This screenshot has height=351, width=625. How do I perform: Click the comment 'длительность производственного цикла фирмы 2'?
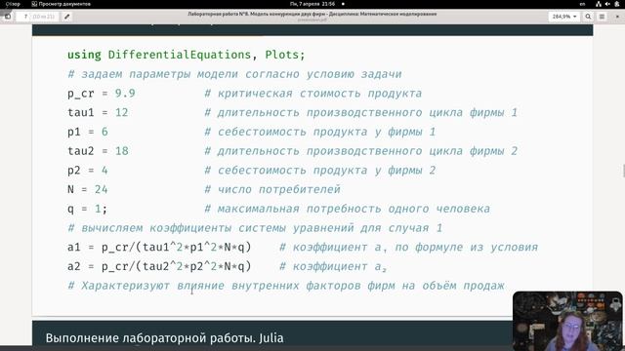[x=367, y=151]
